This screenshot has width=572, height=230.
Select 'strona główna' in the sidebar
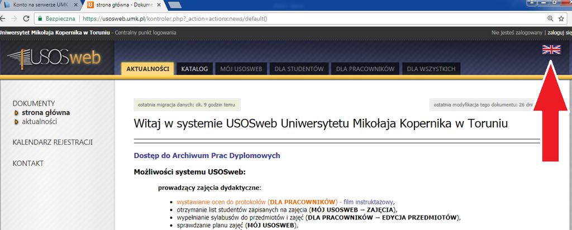(x=46, y=113)
